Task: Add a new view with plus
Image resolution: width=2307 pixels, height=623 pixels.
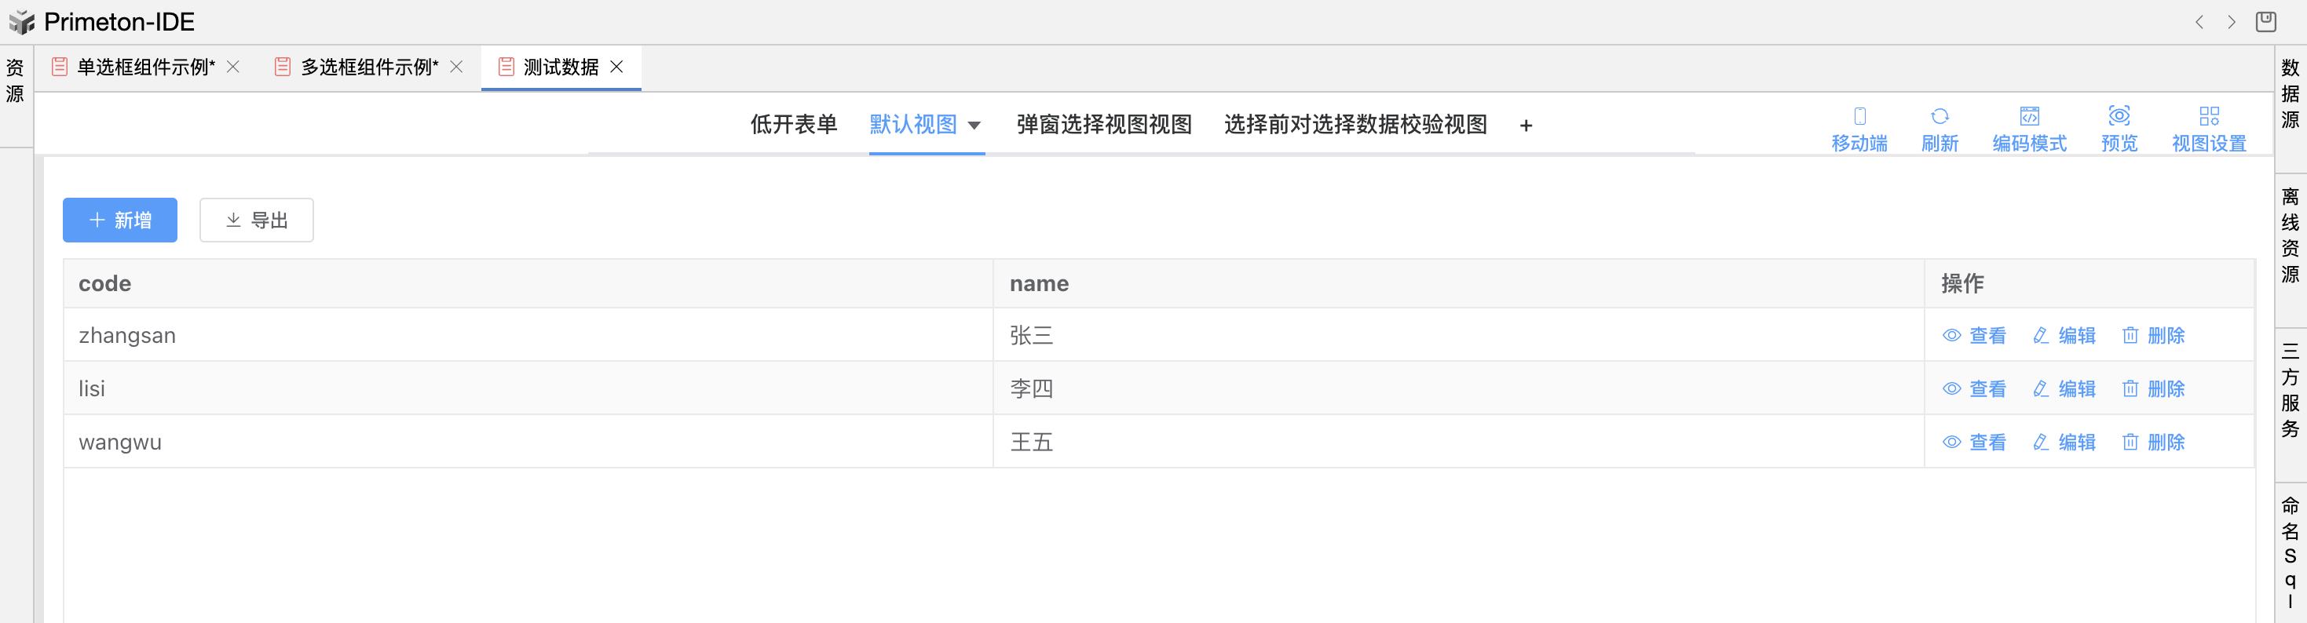Action: (1526, 126)
